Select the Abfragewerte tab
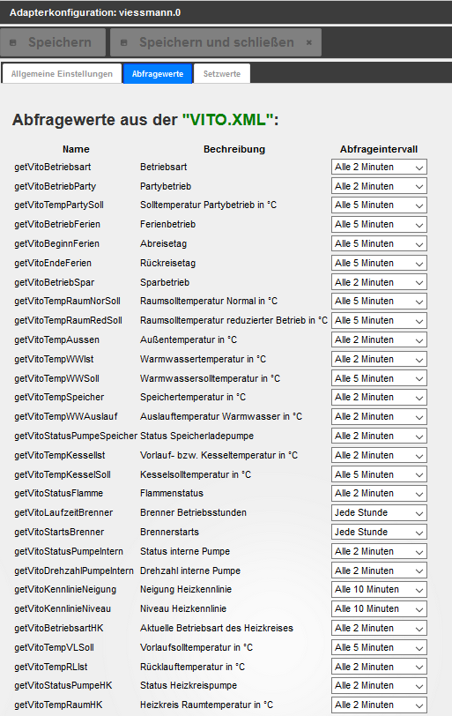 158,73
